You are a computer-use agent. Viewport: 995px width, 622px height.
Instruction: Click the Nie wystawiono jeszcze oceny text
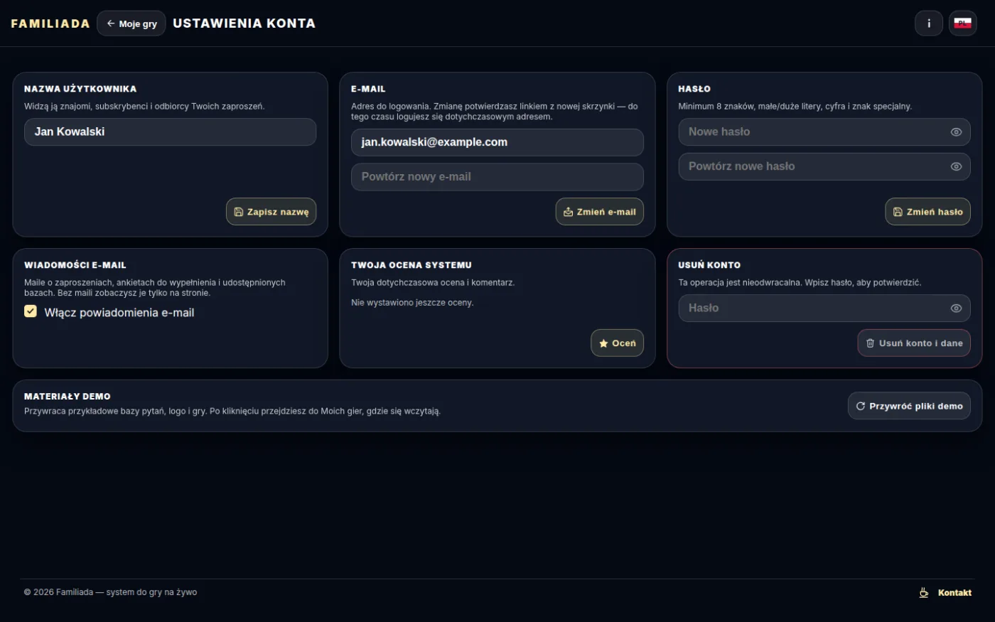pos(412,303)
